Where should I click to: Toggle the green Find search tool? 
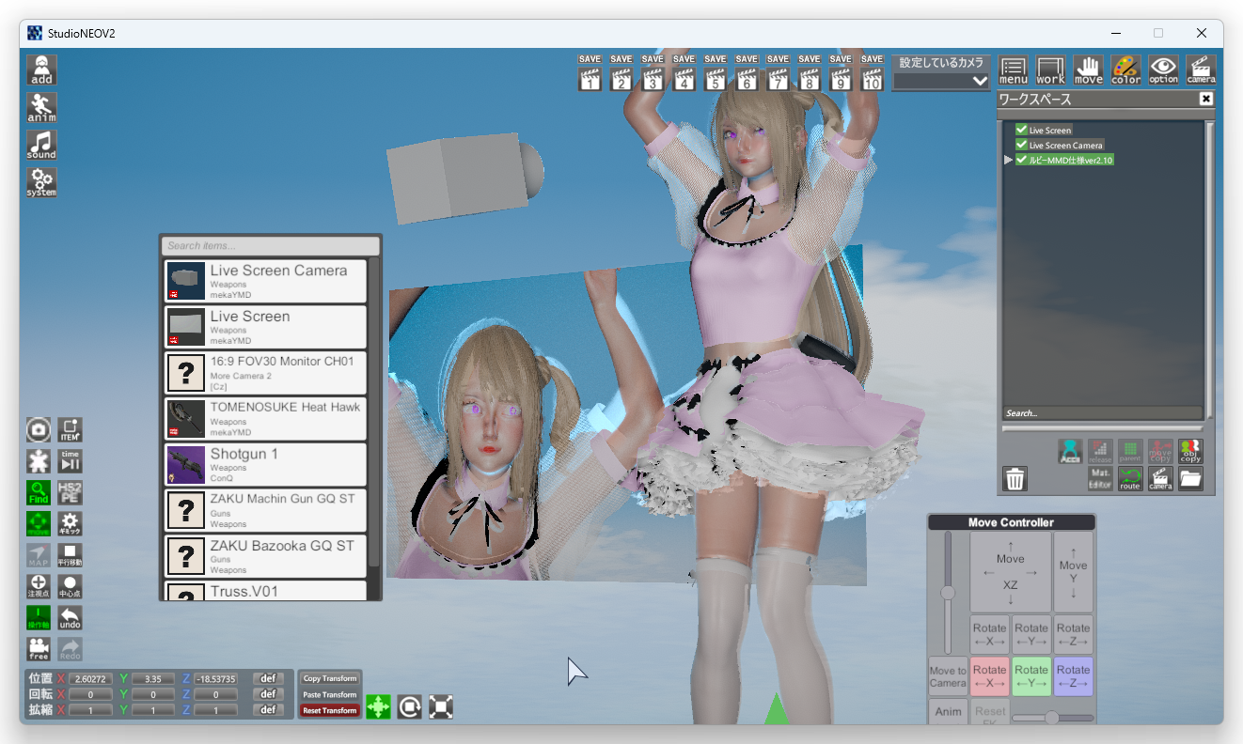click(x=39, y=492)
